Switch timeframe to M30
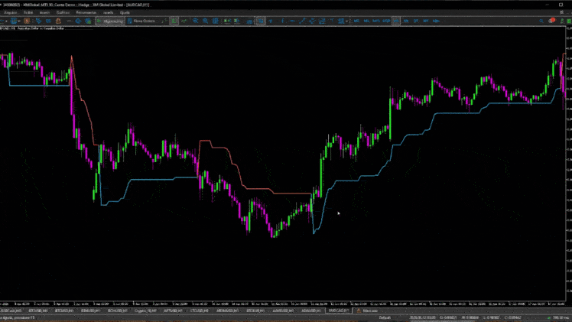This screenshot has width=572, height=322. coord(386,21)
